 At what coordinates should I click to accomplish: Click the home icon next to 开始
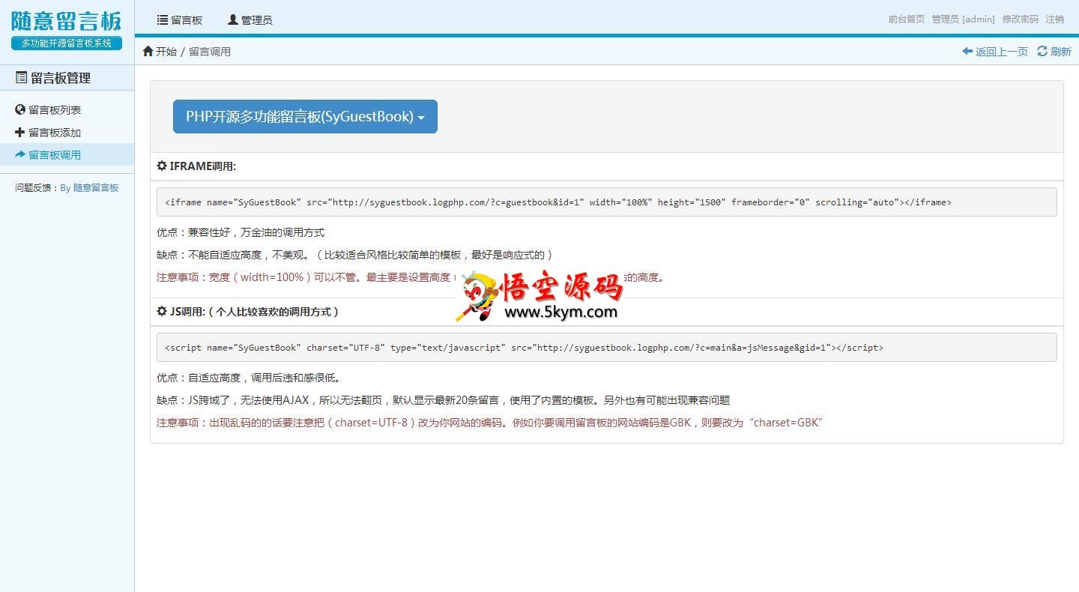(x=148, y=51)
